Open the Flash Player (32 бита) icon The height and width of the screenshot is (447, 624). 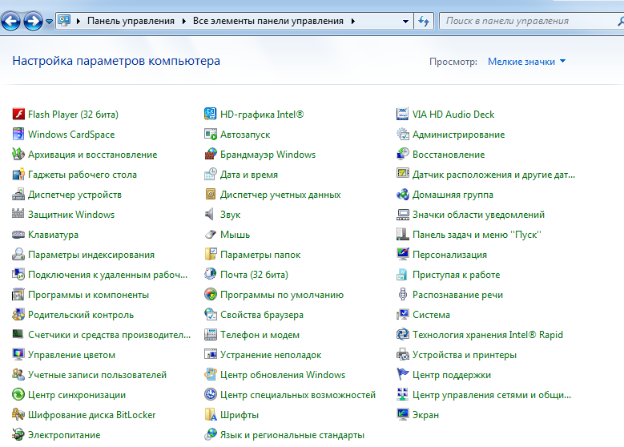[18, 115]
